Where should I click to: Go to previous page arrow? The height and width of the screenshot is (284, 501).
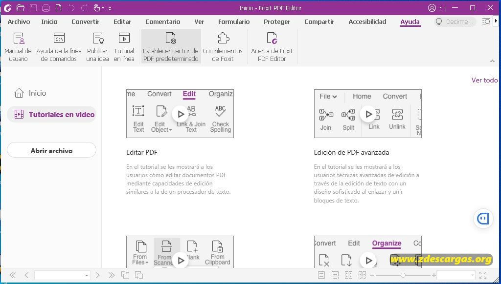tap(26, 275)
